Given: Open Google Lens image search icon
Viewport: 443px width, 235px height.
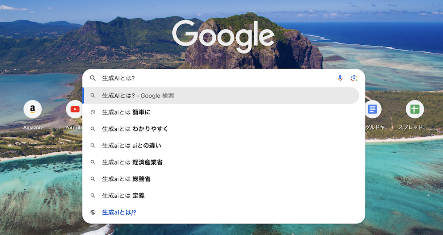Looking at the screenshot, I should coord(354,78).
